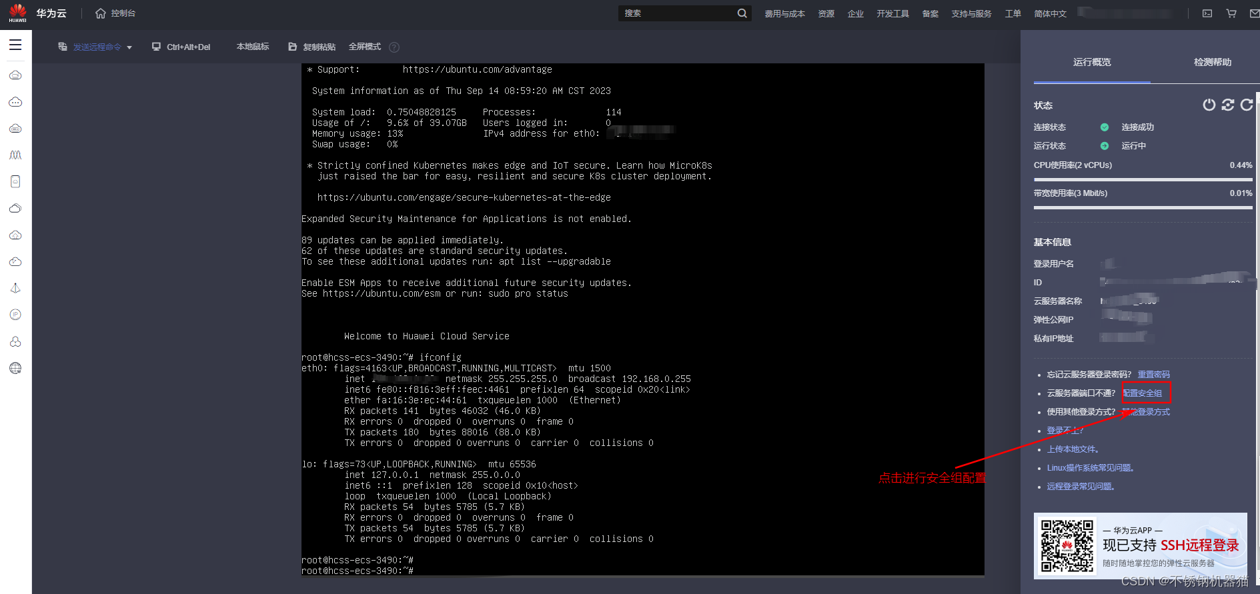Open the 备案 menu
The height and width of the screenshot is (594, 1260).
point(930,14)
